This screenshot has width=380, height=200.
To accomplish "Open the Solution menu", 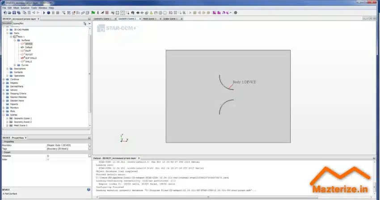I will point(25,8).
